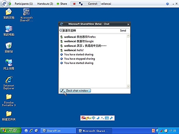Click chat scrollbar up arrow
The height and width of the screenshot is (134, 179).
[x=128, y=36]
